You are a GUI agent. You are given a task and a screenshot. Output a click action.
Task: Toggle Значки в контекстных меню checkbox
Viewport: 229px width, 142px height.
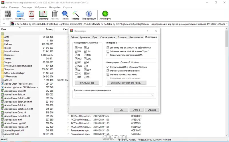[x=108, y=75]
